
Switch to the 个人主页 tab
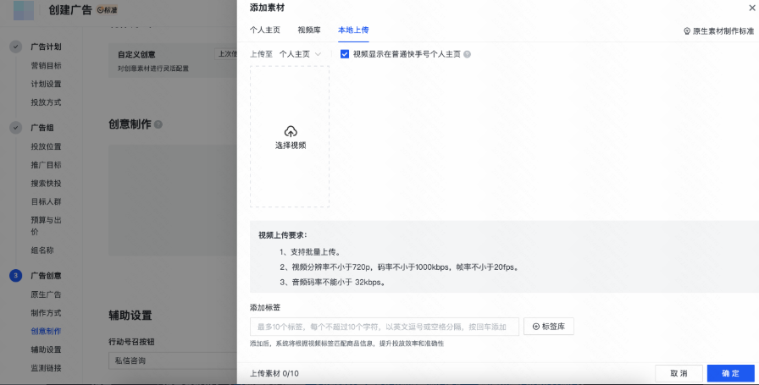[x=265, y=30]
